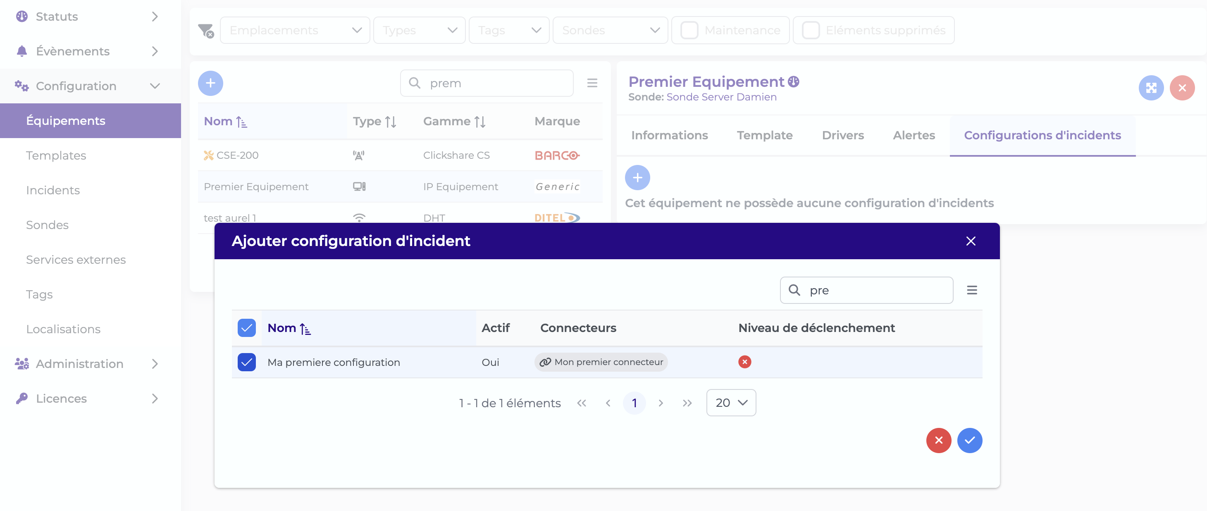Click the clear filters funnel icon

tap(206, 31)
